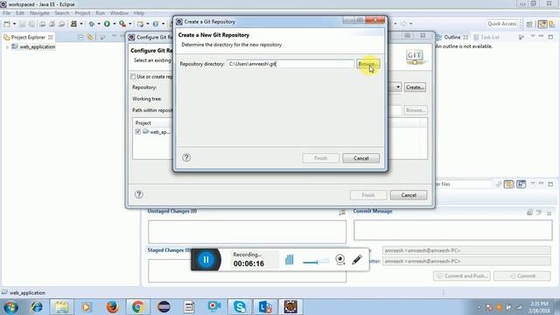Viewport: 560px width, 315px height.
Task: Click the Commit and Push button
Action: click(x=462, y=276)
